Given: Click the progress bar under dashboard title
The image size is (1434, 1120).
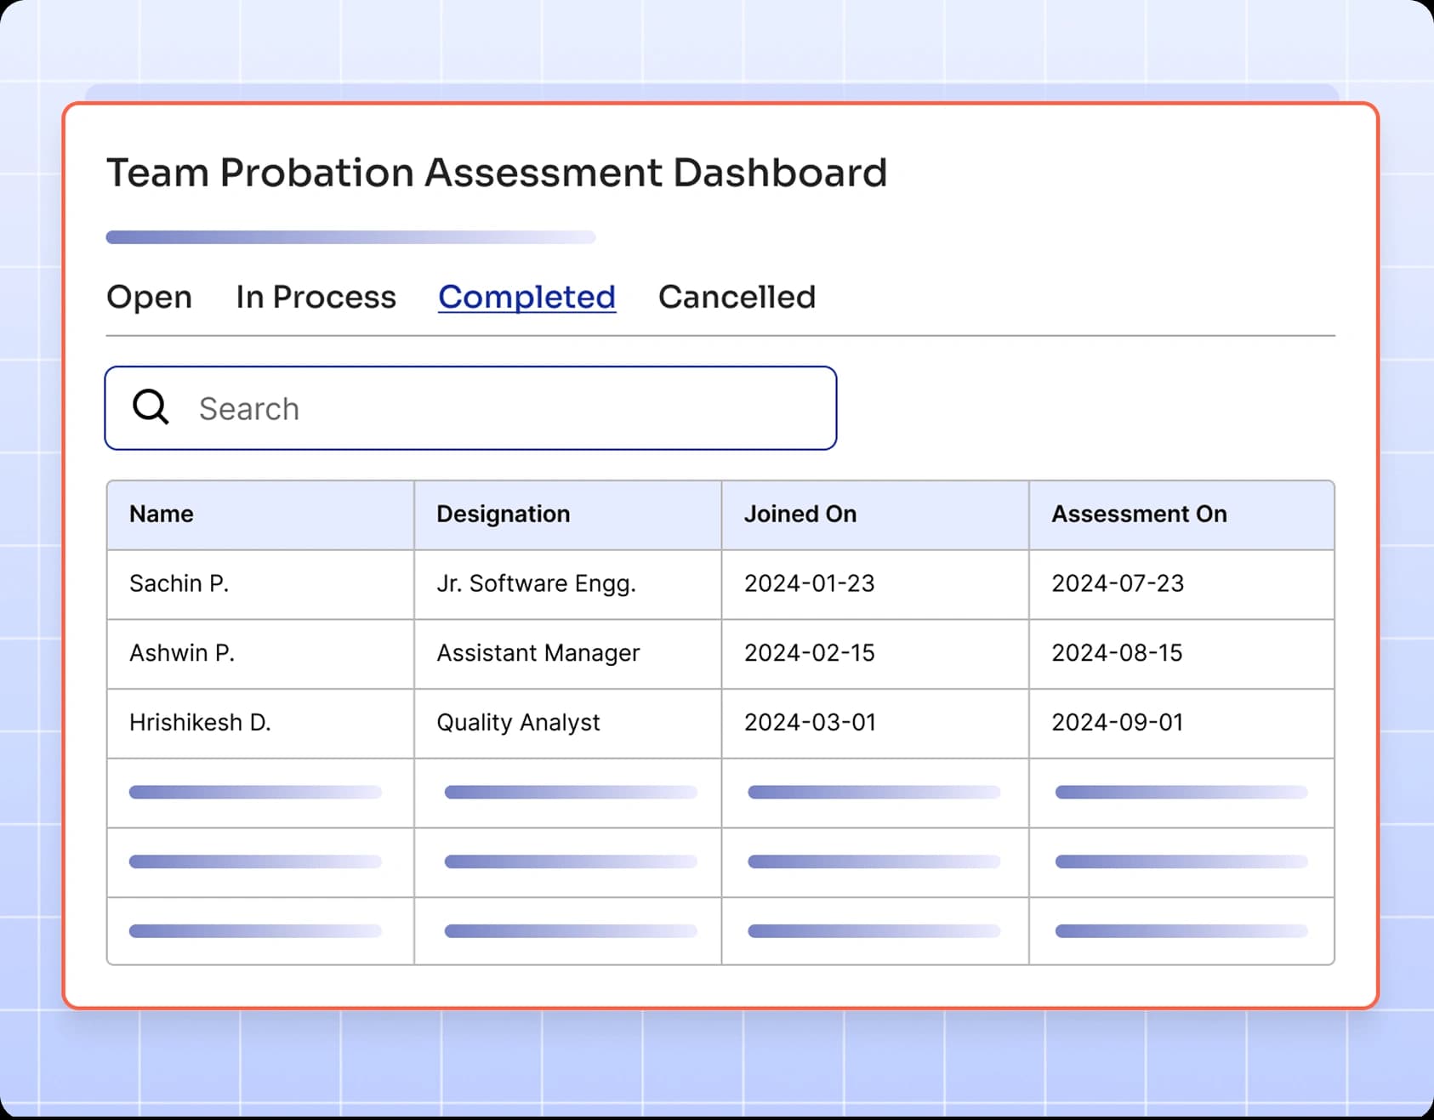Looking at the screenshot, I should [x=350, y=237].
